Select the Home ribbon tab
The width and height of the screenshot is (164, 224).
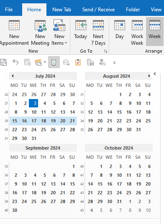point(34,10)
